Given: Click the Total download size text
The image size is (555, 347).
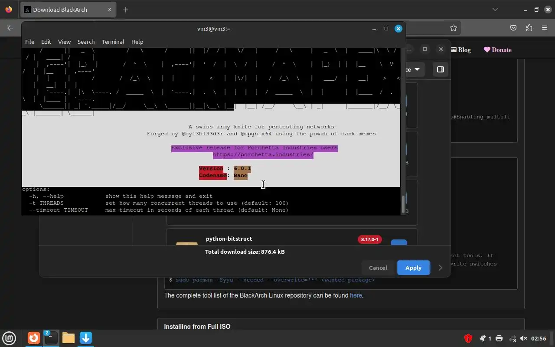Looking at the screenshot, I should [245, 252].
